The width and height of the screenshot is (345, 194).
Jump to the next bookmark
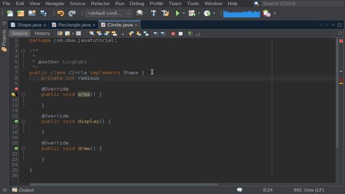tap(139, 33)
